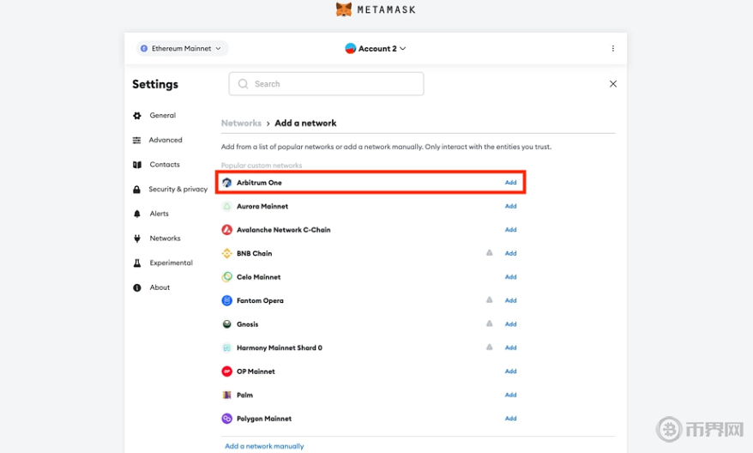The image size is (753, 453).
Task: Click 'Add a network manually' link
Action: pyautogui.click(x=264, y=446)
